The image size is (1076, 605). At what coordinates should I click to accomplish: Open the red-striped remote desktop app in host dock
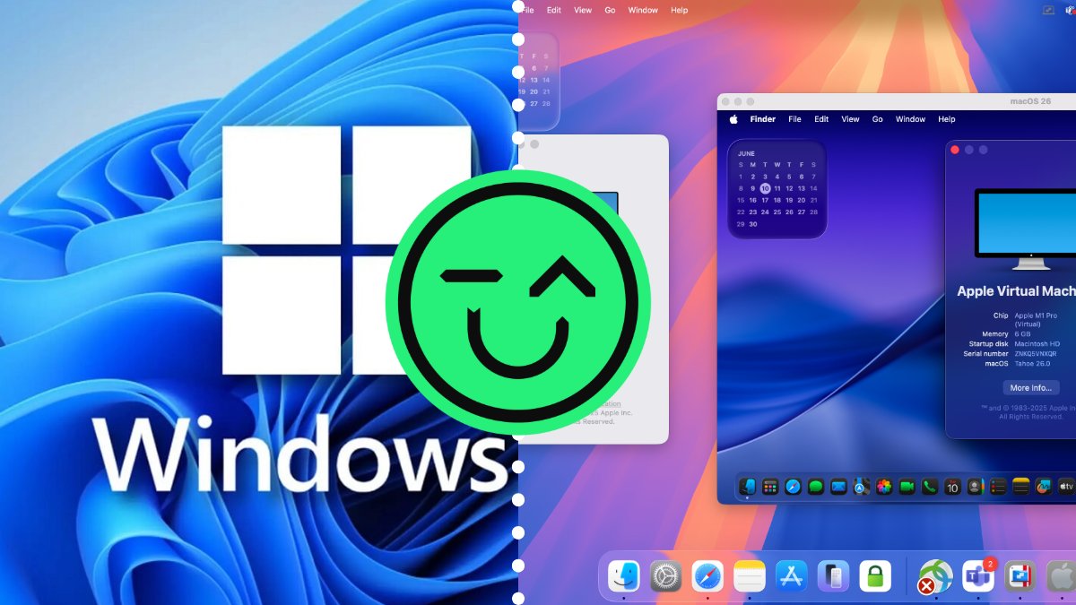coord(1020,576)
